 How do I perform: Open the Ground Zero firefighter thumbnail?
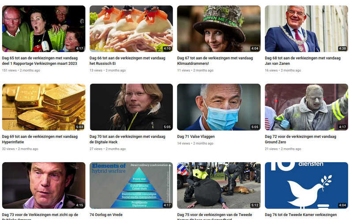point(306,107)
